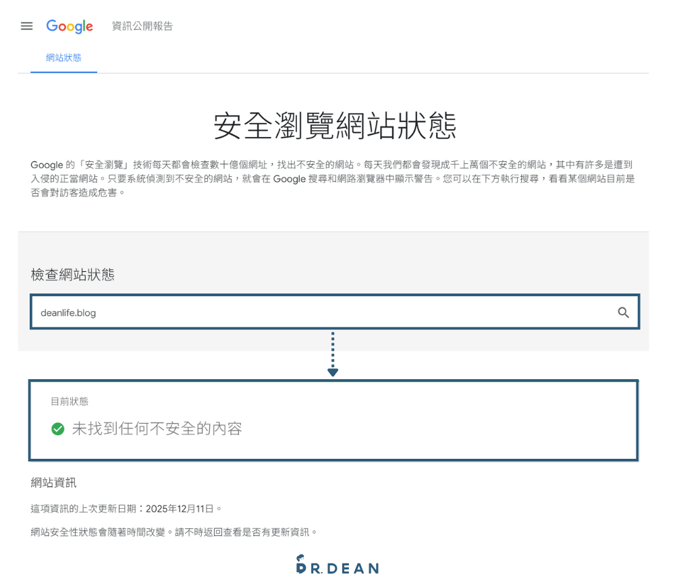Click the Google logo
Image resolution: width=675 pixels, height=587 pixels.
(x=70, y=26)
